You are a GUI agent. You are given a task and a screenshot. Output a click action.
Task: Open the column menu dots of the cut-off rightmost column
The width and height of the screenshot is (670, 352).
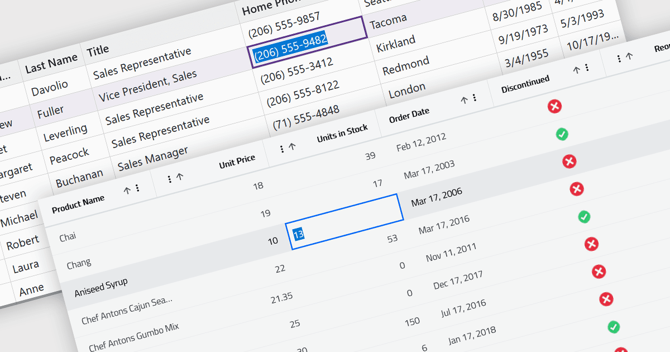point(619,58)
